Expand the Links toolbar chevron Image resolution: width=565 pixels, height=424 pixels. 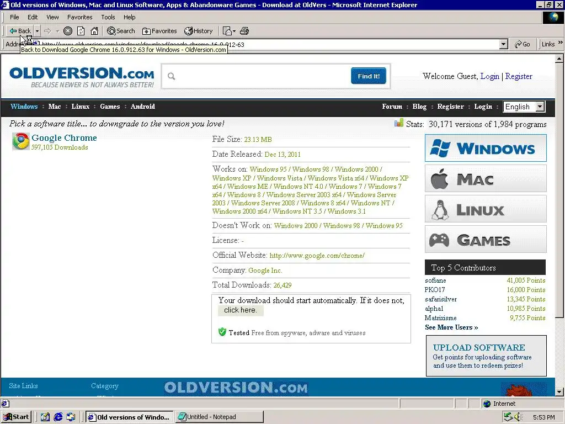[x=561, y=43]
